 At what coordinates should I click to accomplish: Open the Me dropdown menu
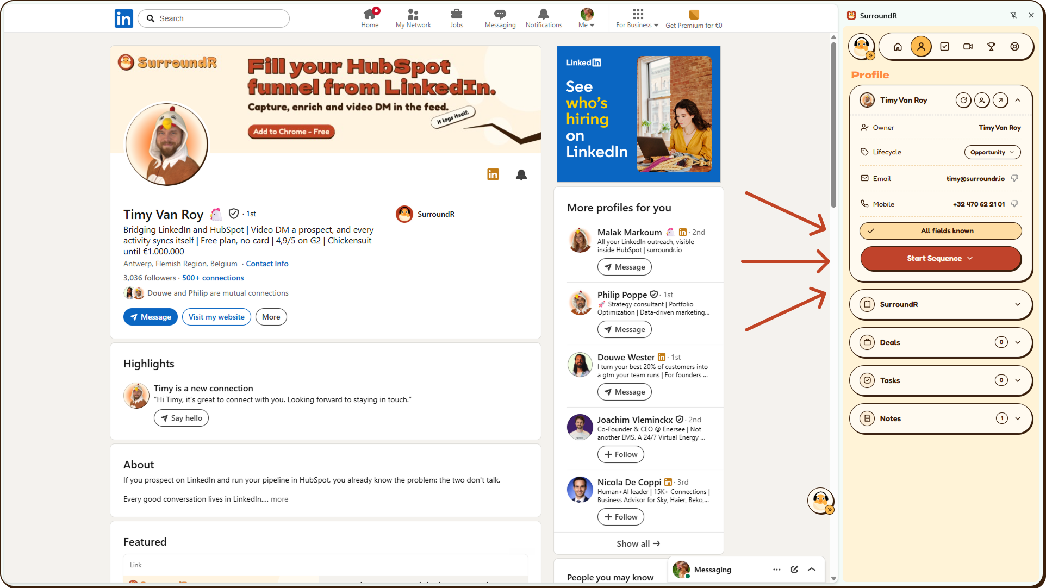[x=587, y=18]
